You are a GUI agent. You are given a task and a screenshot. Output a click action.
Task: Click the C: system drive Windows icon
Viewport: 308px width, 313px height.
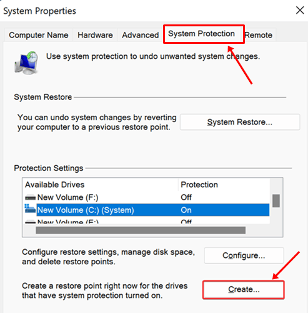click(x=30, y=208)
